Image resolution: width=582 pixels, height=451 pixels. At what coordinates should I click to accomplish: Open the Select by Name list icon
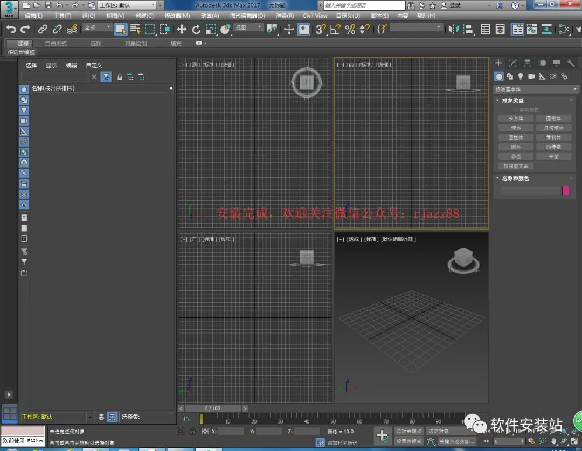pos(135,29)
